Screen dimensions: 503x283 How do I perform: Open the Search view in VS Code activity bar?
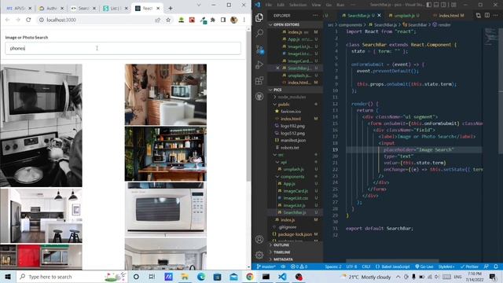click(x=259, y=33)
